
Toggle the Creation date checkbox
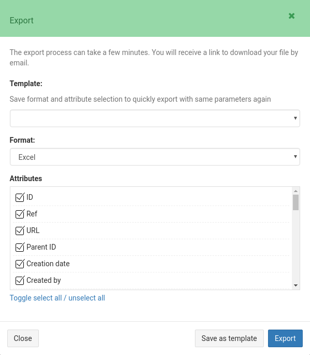tap(20, 264)
